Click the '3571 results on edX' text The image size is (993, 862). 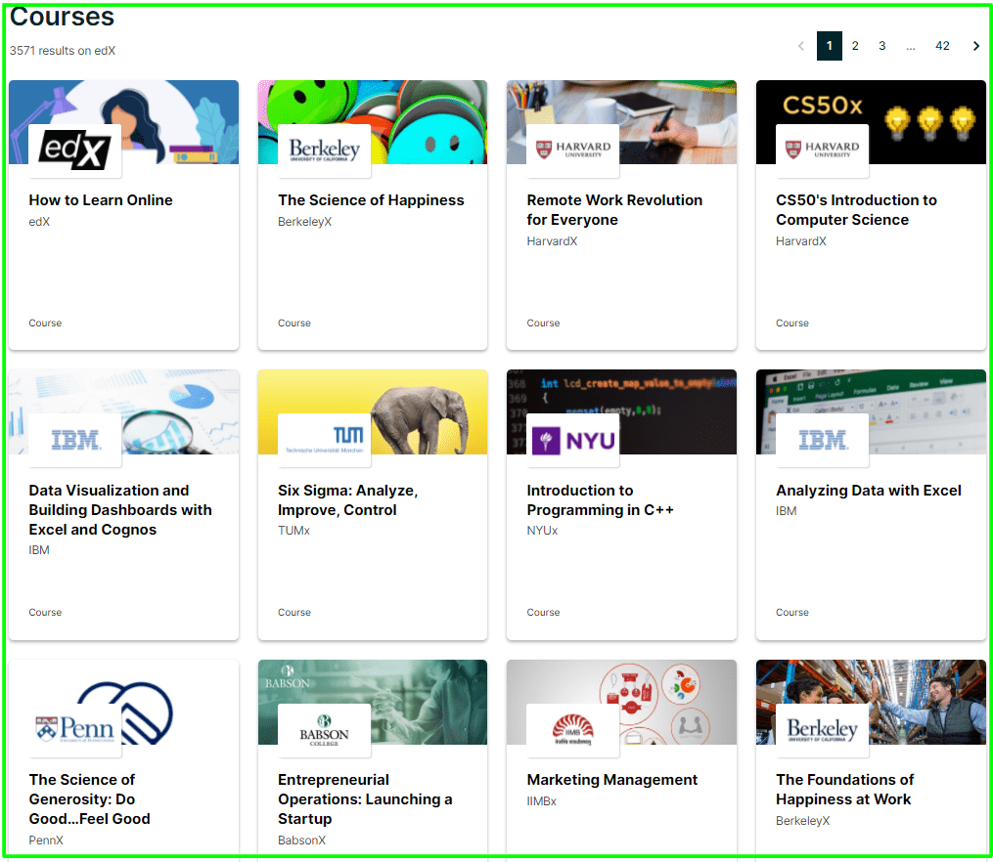(63, 51)
